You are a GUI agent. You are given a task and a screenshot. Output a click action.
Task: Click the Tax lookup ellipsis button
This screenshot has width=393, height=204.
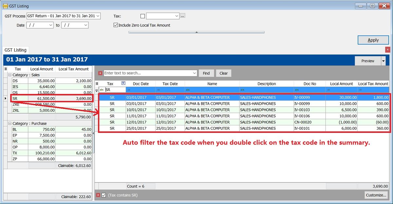pos(183,16)
